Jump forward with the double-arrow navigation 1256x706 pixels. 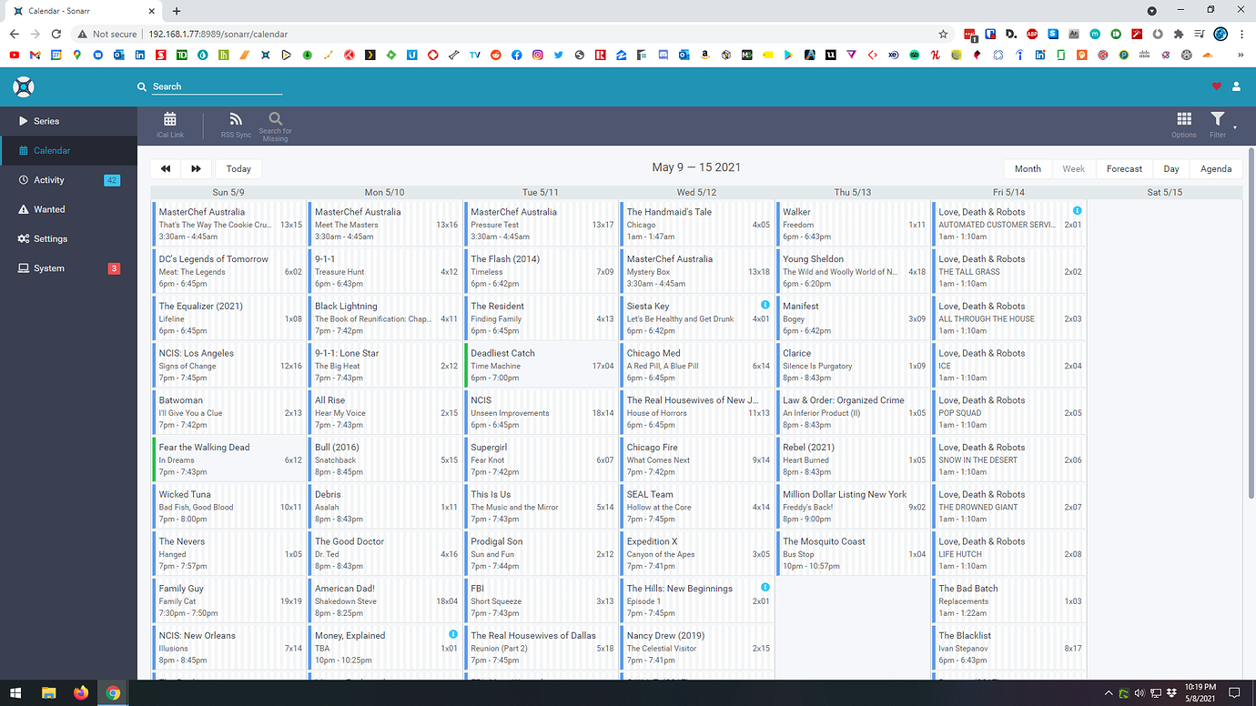195,168
